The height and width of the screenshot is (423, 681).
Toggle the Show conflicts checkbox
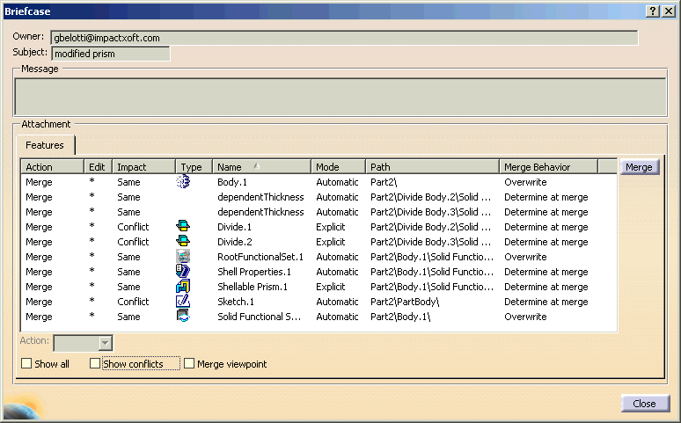95,363
